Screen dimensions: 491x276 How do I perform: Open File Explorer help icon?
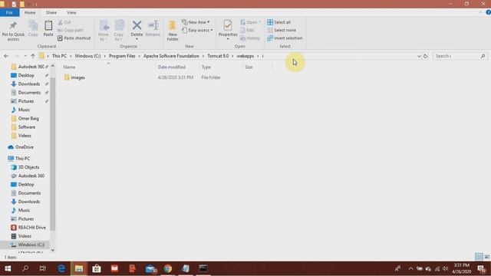click(x=488, y=12)
